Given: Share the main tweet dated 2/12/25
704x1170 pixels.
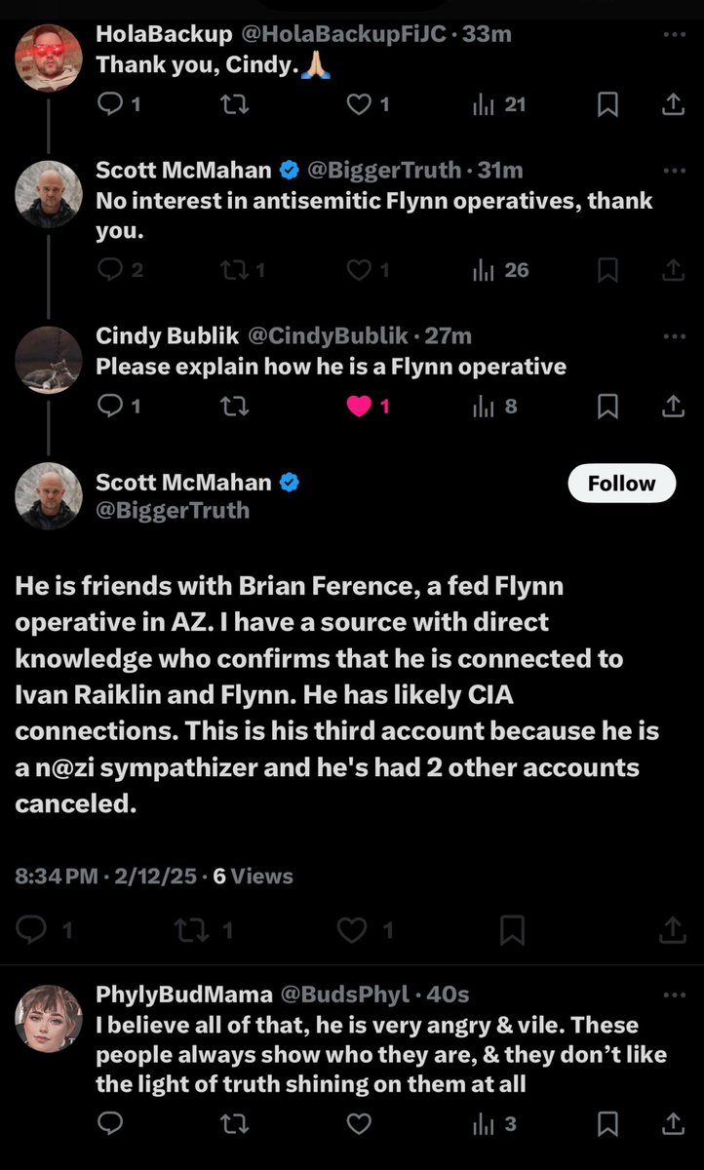Looking at the screenshot, I should pos(673,931).
